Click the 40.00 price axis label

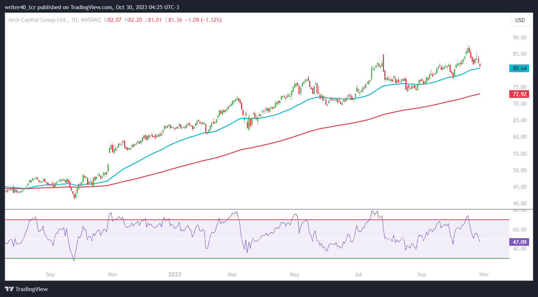520,204
